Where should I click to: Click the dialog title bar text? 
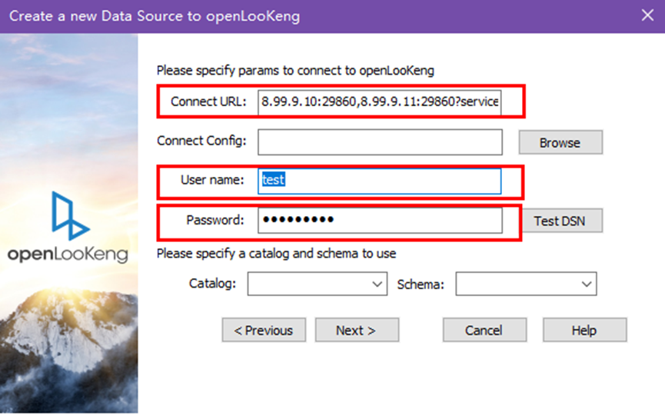(155, 15)
